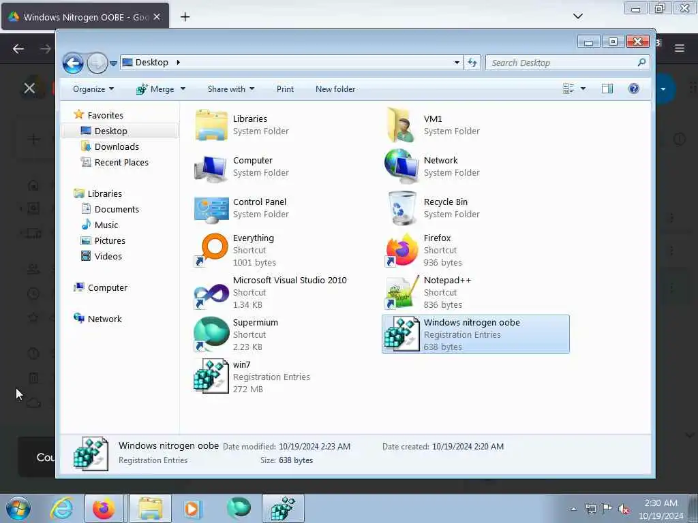Open the Merge dropdown arrow
The image size is (698, 523).
pyautogui.click(x=183, y=89)
